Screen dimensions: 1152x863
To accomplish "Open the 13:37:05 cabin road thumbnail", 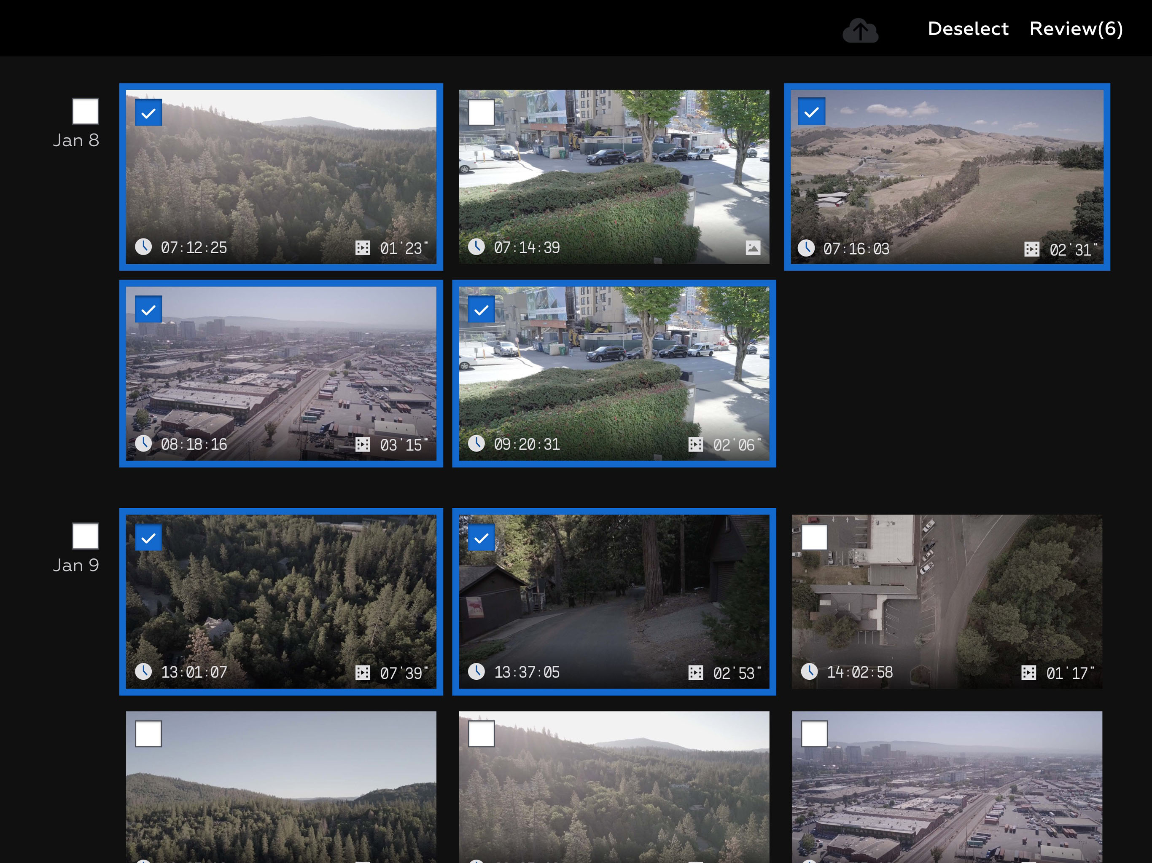I will [614, 602].
